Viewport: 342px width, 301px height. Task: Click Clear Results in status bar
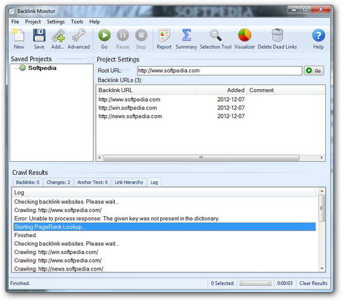(x=313, y=283)
